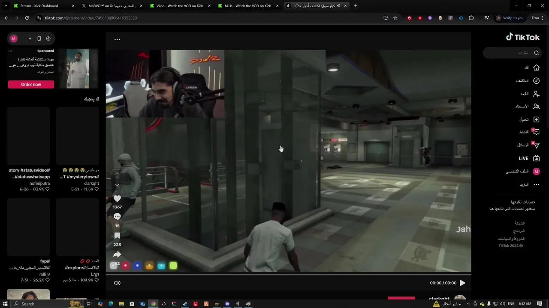Screen dimensions: 549x308
Task: Click the M avatar in the top-left widget
Action: (x=14, y=38)
